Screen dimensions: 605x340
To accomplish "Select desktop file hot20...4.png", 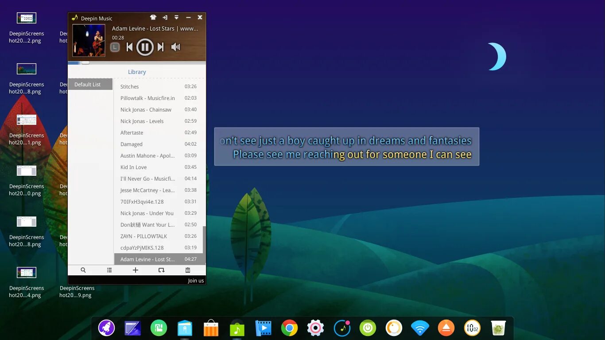I will click(26, 282).
